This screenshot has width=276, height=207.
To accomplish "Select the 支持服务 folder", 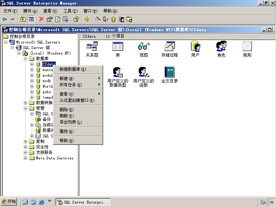I will [44, 152].
